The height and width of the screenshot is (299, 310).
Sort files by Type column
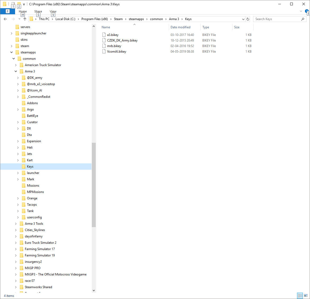click(x=206, y=27)
